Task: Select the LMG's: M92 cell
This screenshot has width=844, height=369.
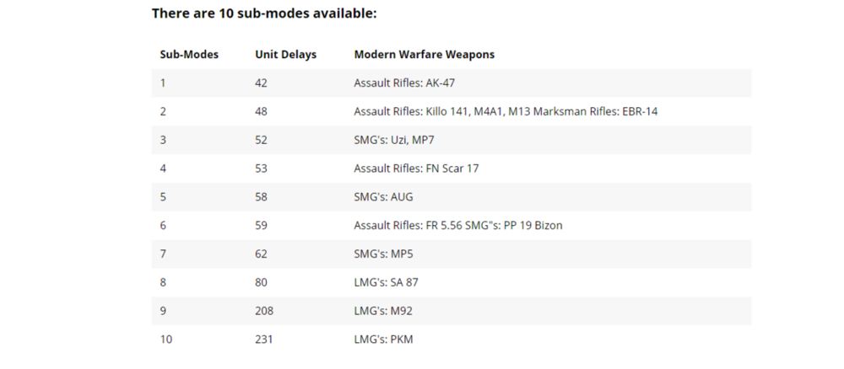Action: [383, 311]
